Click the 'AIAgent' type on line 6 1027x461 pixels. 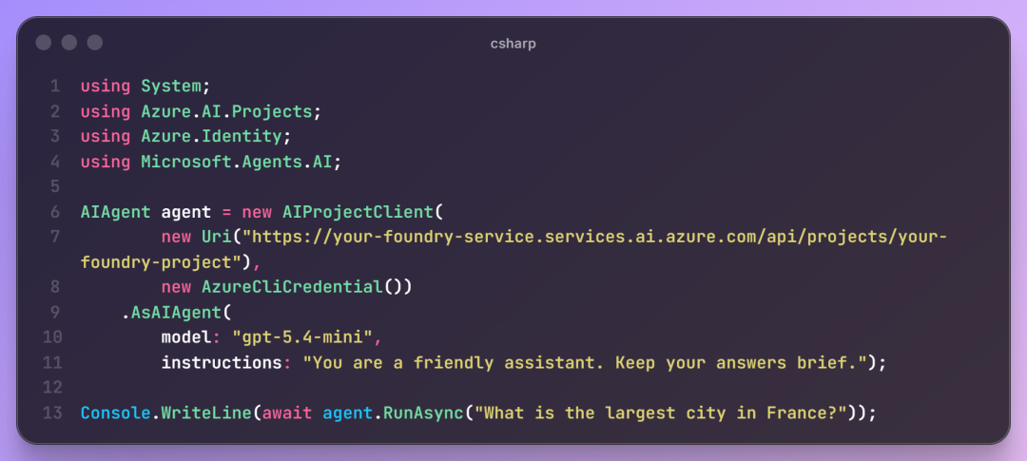click(x=115, y=212)
